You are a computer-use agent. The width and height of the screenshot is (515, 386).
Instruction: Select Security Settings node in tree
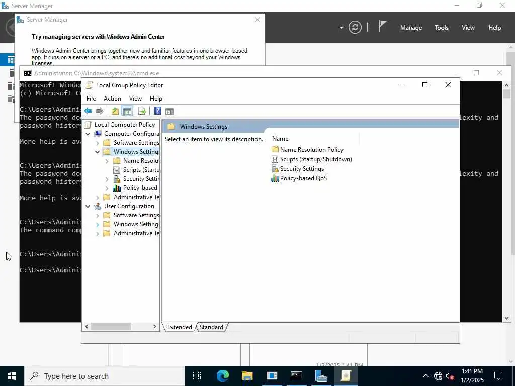141,179
